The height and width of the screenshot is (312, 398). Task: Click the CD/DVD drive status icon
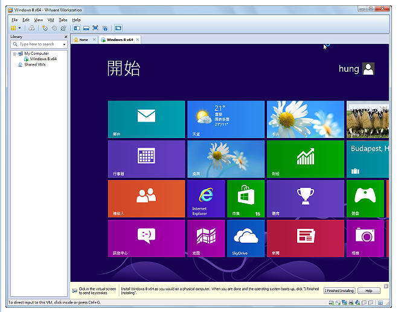[x=338, y=302]
